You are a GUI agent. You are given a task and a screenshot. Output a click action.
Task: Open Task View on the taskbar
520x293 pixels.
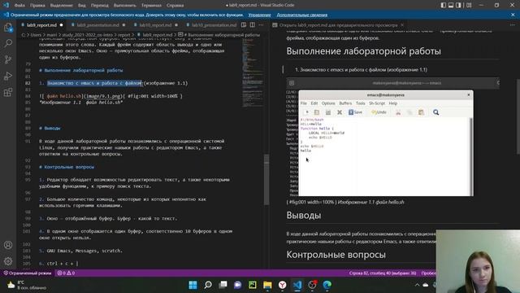pyautogui.click(x=223, y=285)
